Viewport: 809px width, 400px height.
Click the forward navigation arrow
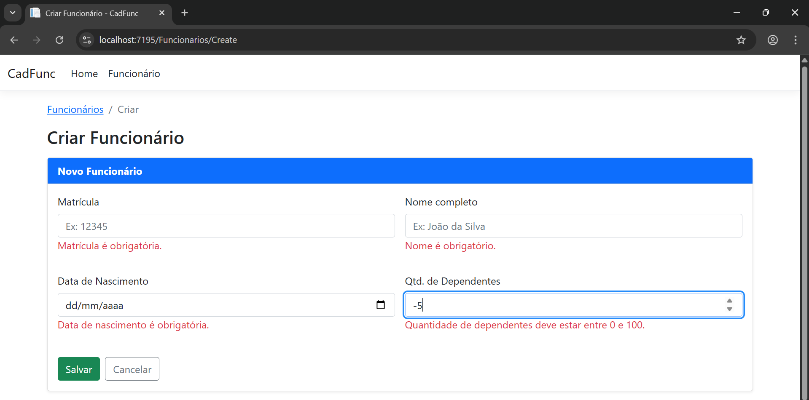(x=37, y=40)
